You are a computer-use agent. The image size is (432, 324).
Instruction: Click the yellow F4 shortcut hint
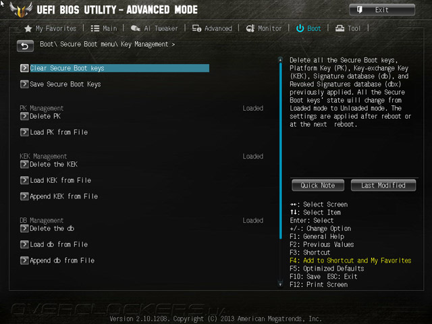[350, 261]
